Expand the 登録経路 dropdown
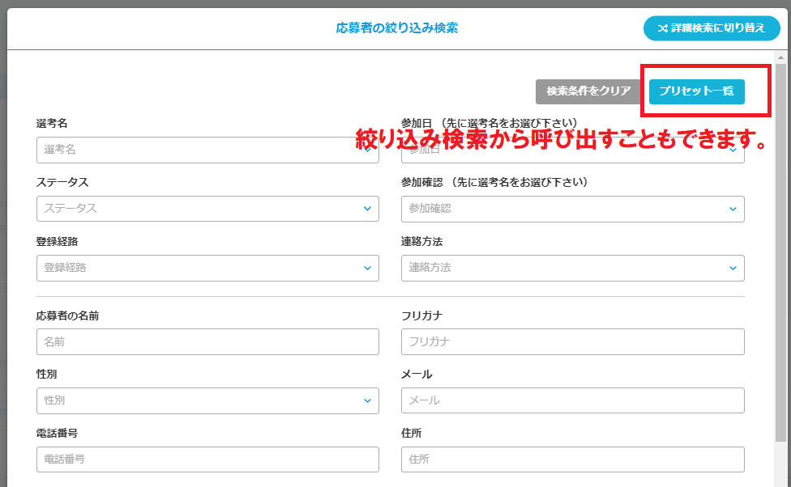Viewport: 791px width, 487px height. 207,268
